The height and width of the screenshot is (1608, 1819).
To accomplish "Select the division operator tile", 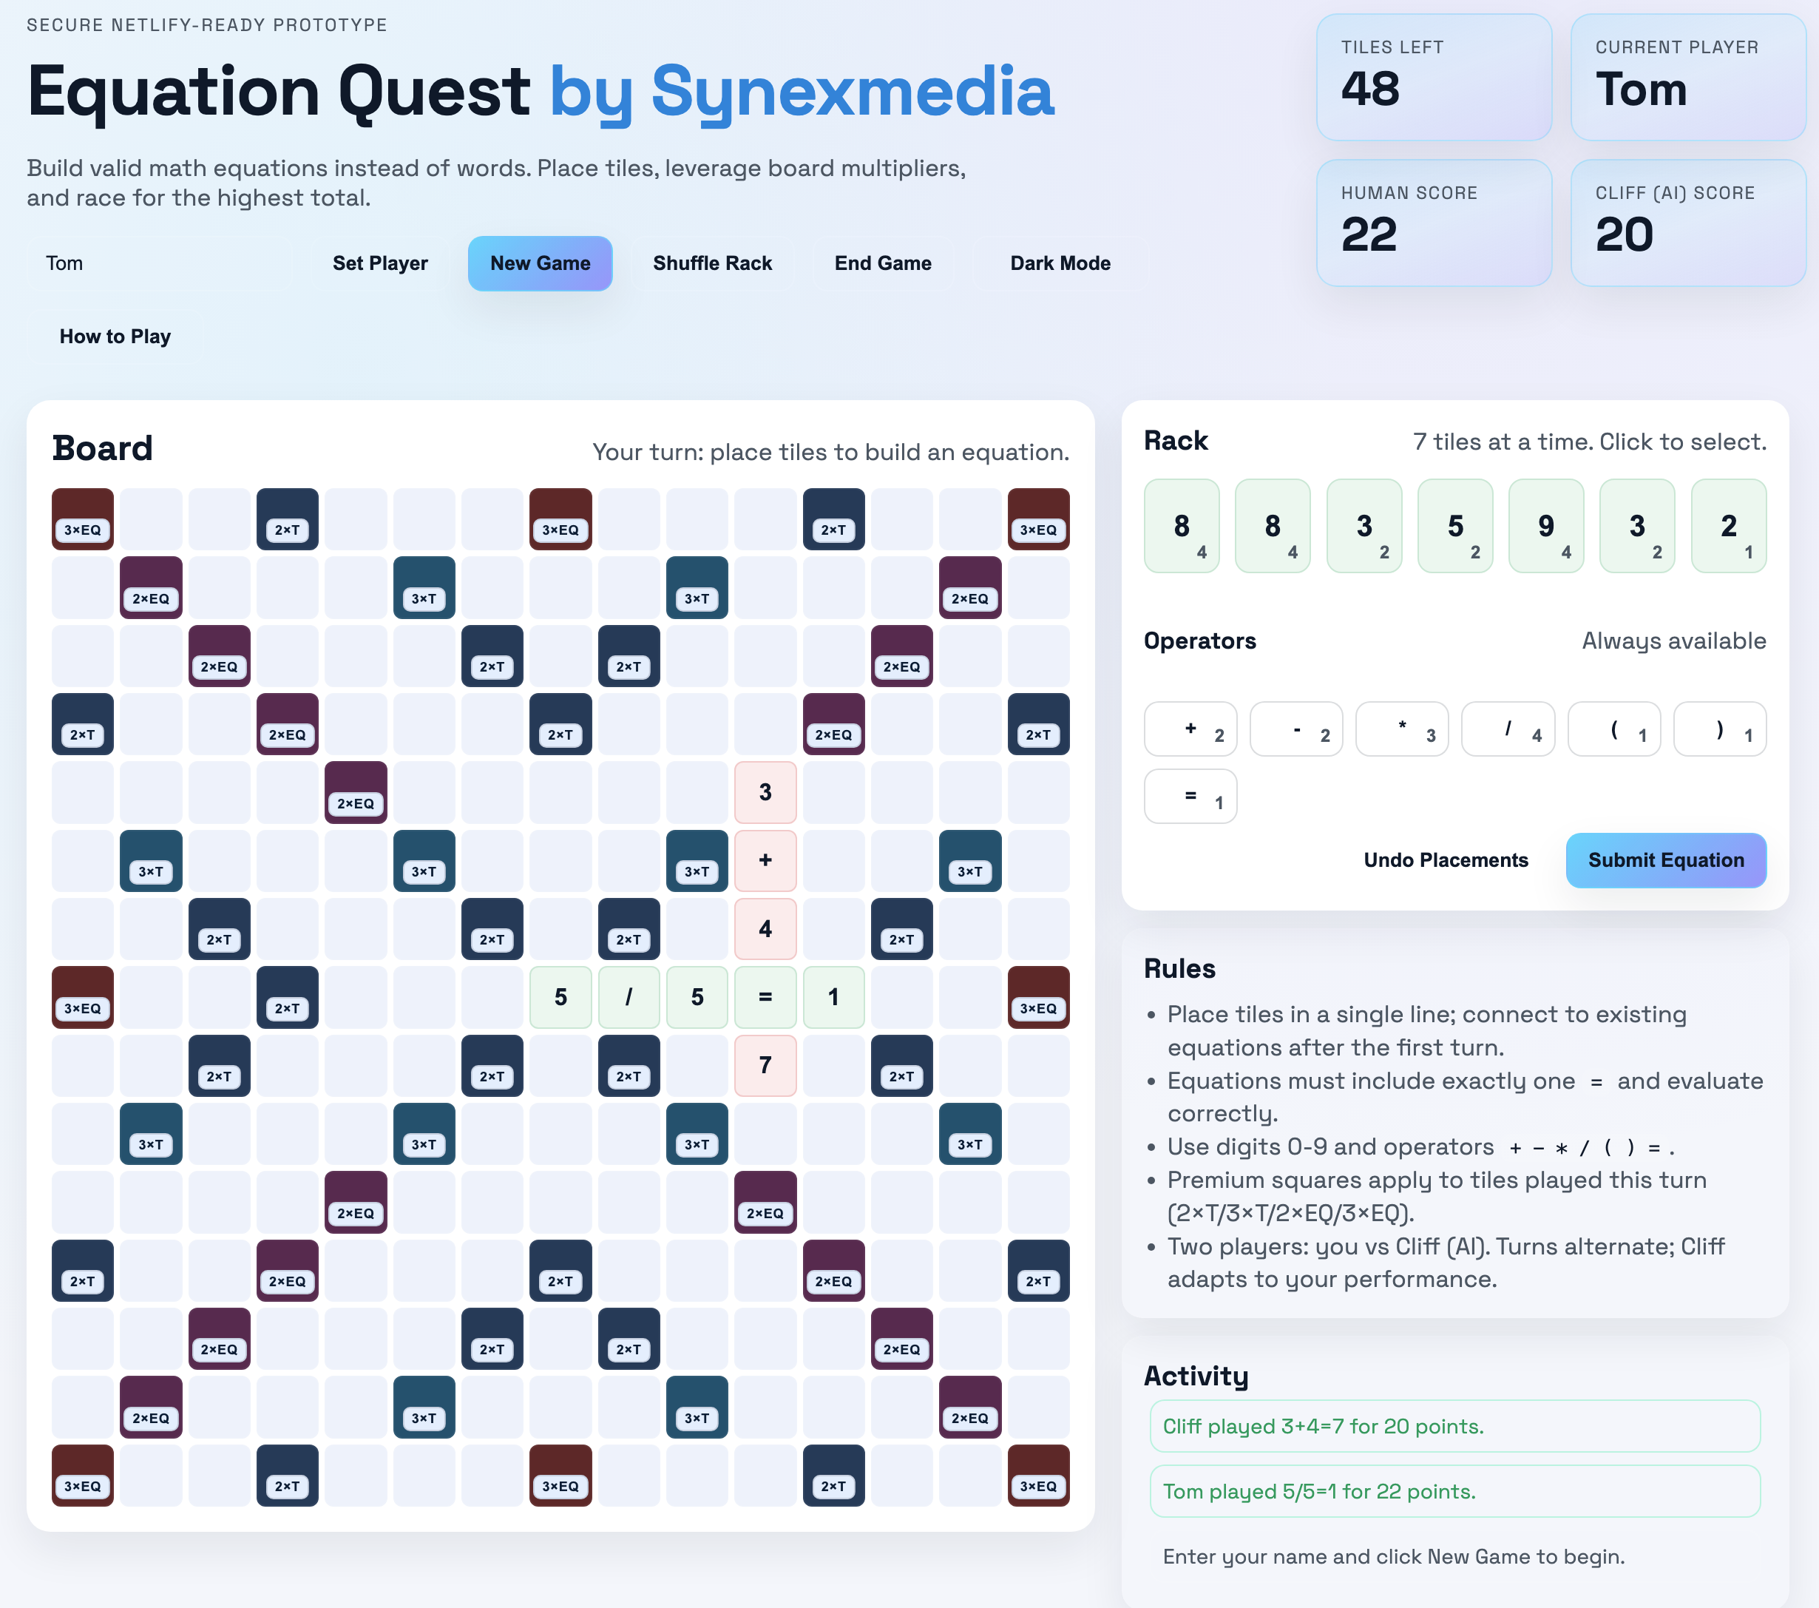I will (1508, 729).
